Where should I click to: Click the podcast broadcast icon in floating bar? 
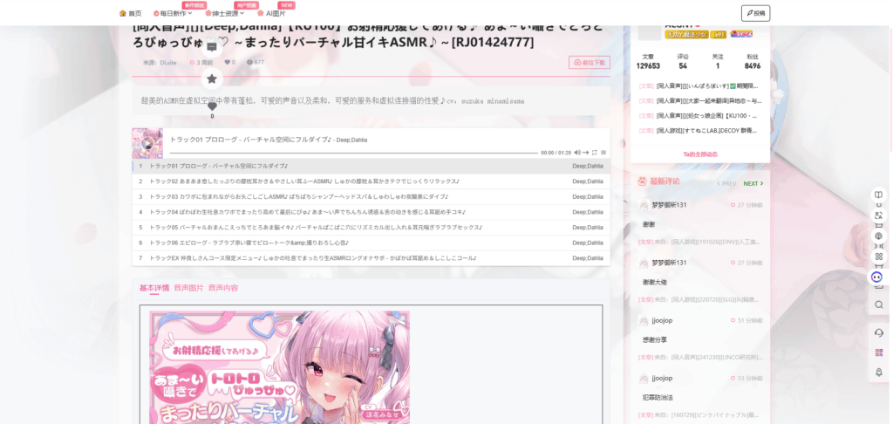pyautogui.click(x=879, y=236)
